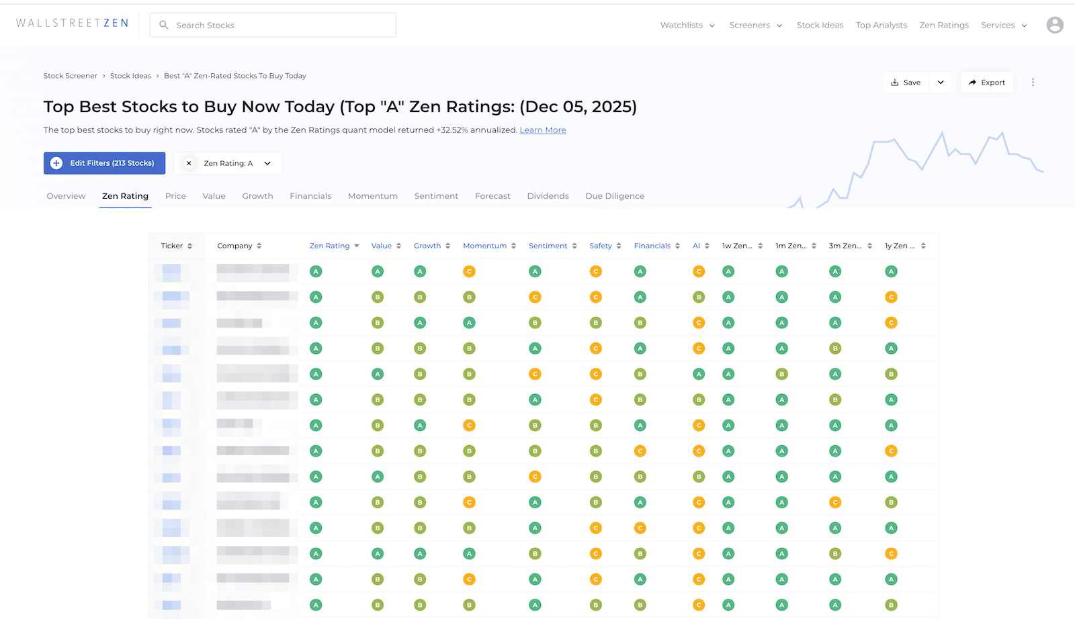
Task: Click the Export button
Action: point(986,83)
